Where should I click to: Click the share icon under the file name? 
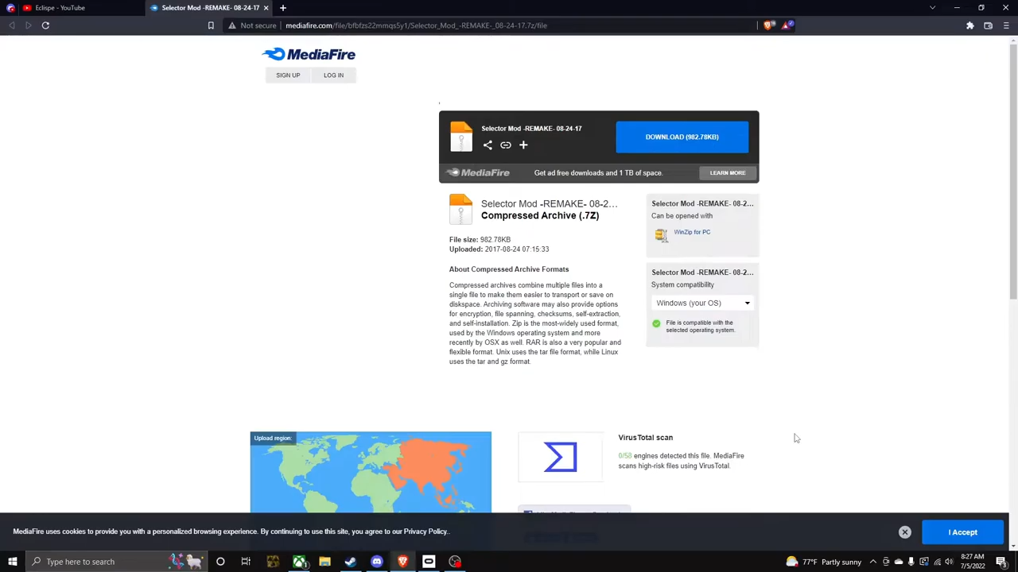[x=488, y=145]
